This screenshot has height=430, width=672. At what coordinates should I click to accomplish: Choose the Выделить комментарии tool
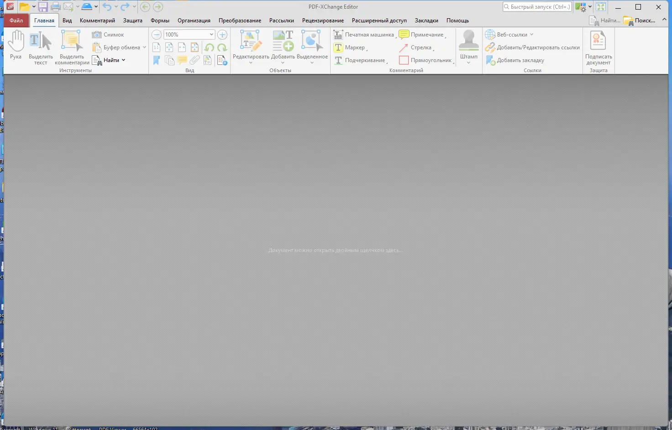point(72,48)
